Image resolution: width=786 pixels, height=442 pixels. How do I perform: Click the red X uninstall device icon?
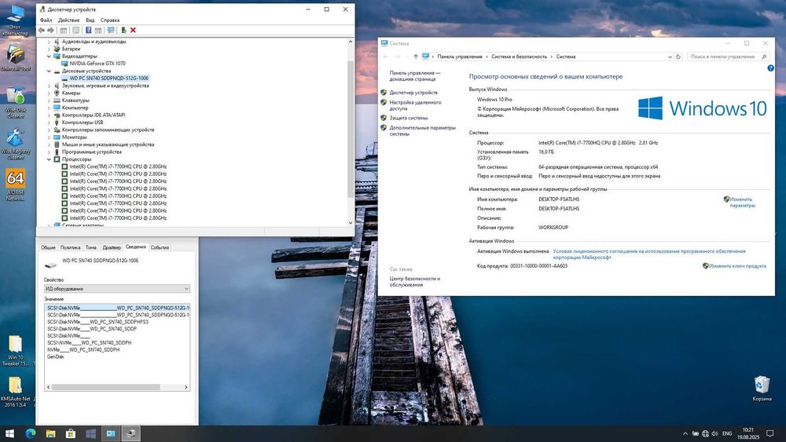tap(134, 31)
